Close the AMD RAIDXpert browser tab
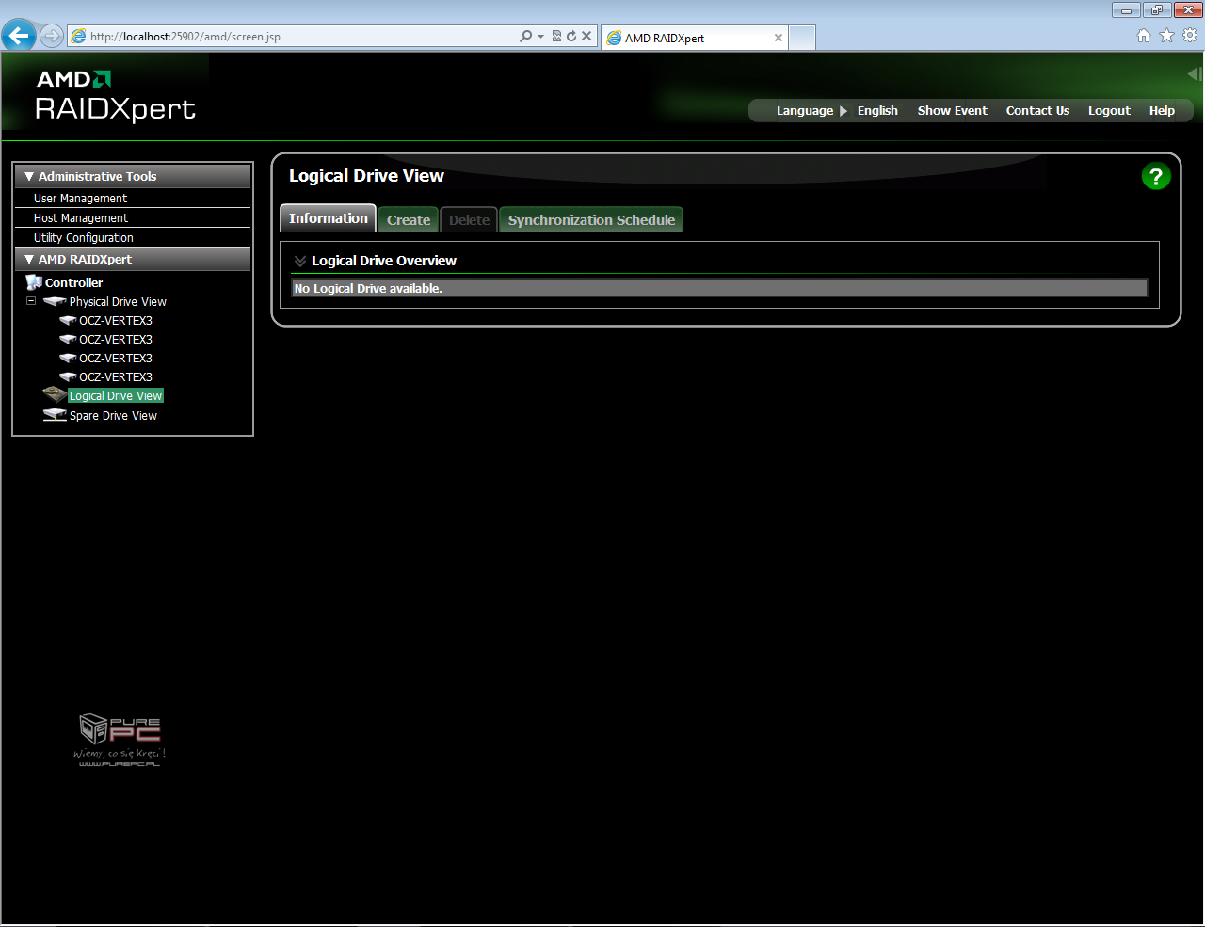 click(779, 38)
